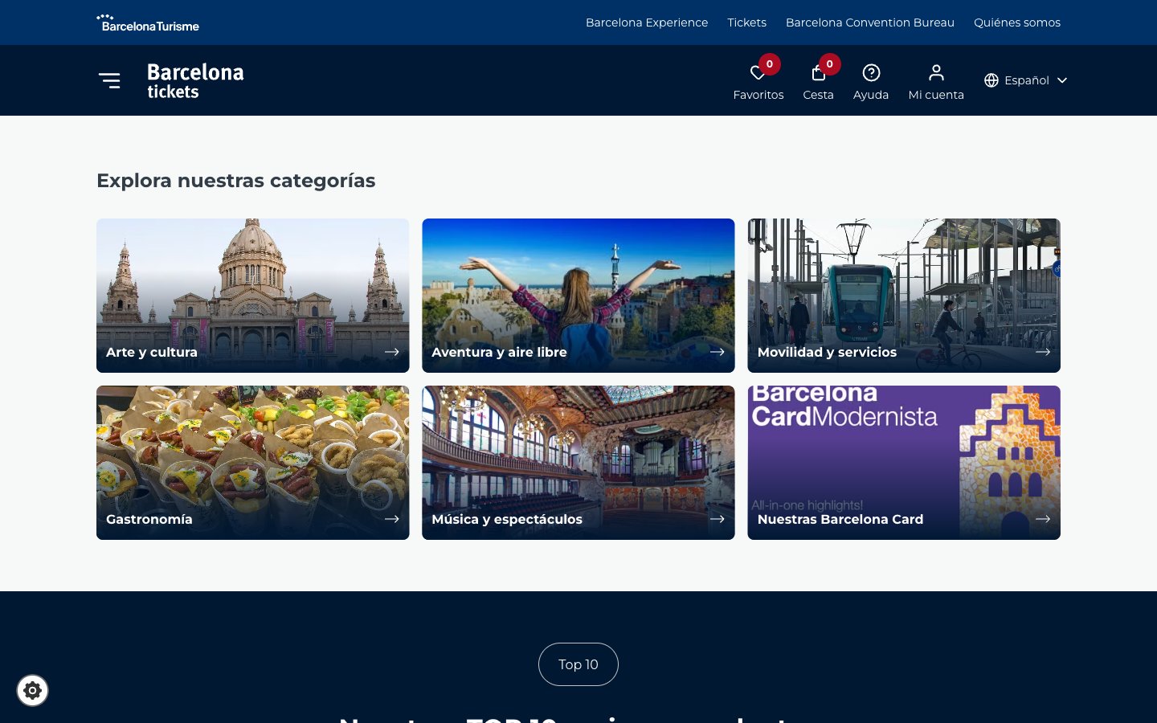The height and width of the screenshot is (723, 1157).
Task: Click arrow on Arte y cultura card
Action: [392, 352]
